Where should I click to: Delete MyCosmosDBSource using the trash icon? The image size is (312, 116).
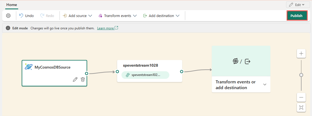pos(83,80)
